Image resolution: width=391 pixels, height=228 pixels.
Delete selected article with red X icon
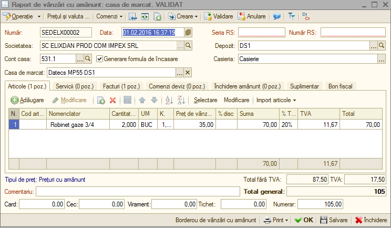tap(112, 100)
